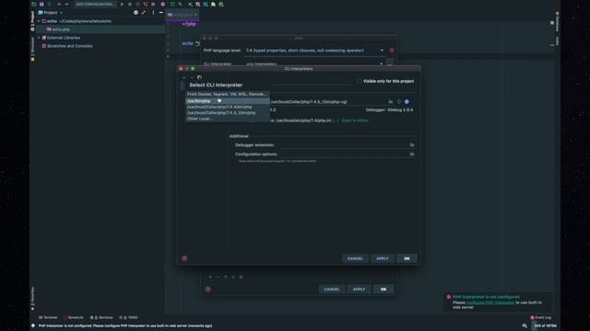Open the Database side tab on right edge
590x331 pixels.
click(557, 22)
